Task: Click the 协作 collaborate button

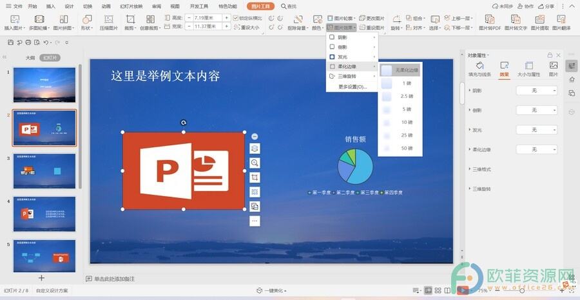Action: (x=526, y=6)
